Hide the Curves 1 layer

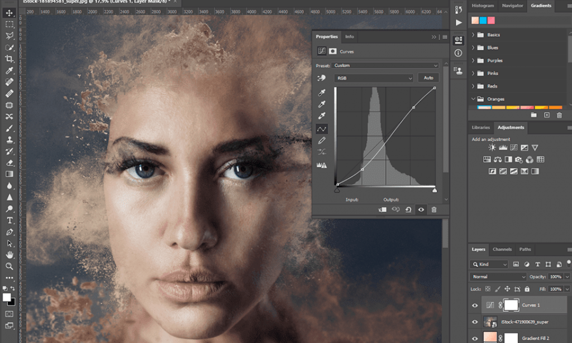pos(474,306)
